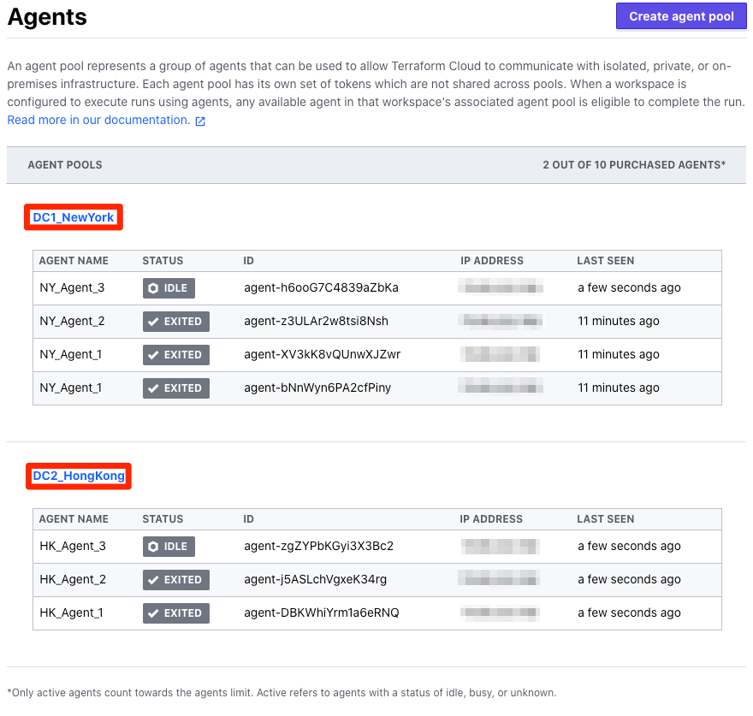Click the EXITED status badge for HK_Agent_1
Screen dimensions: 753x716
coord(175,613)
